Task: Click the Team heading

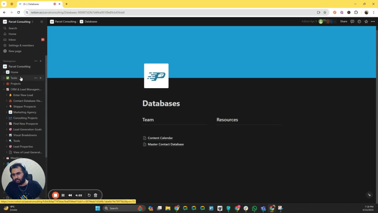Action: 148,120
